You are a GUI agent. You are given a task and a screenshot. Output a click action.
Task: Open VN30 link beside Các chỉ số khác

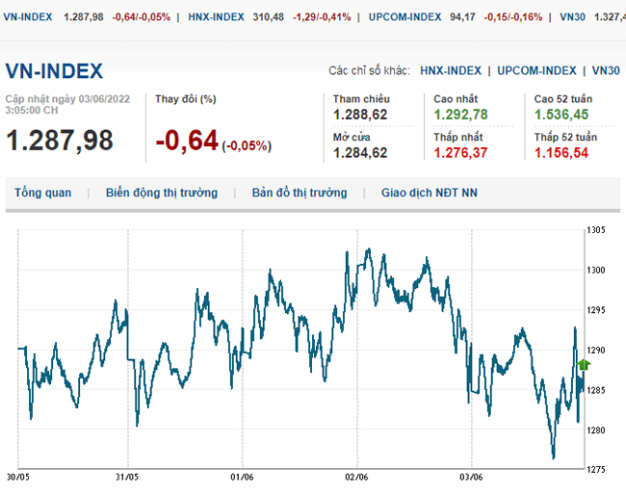point(606,70)
